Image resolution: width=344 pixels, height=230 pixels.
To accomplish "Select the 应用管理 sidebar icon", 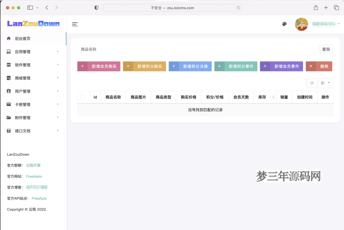I will click(x=8, y=52).
